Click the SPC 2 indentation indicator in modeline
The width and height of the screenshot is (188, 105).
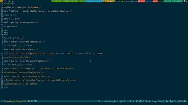click(132, 101)
